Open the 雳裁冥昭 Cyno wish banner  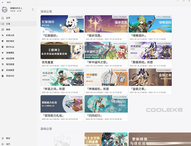click(150, 50)
